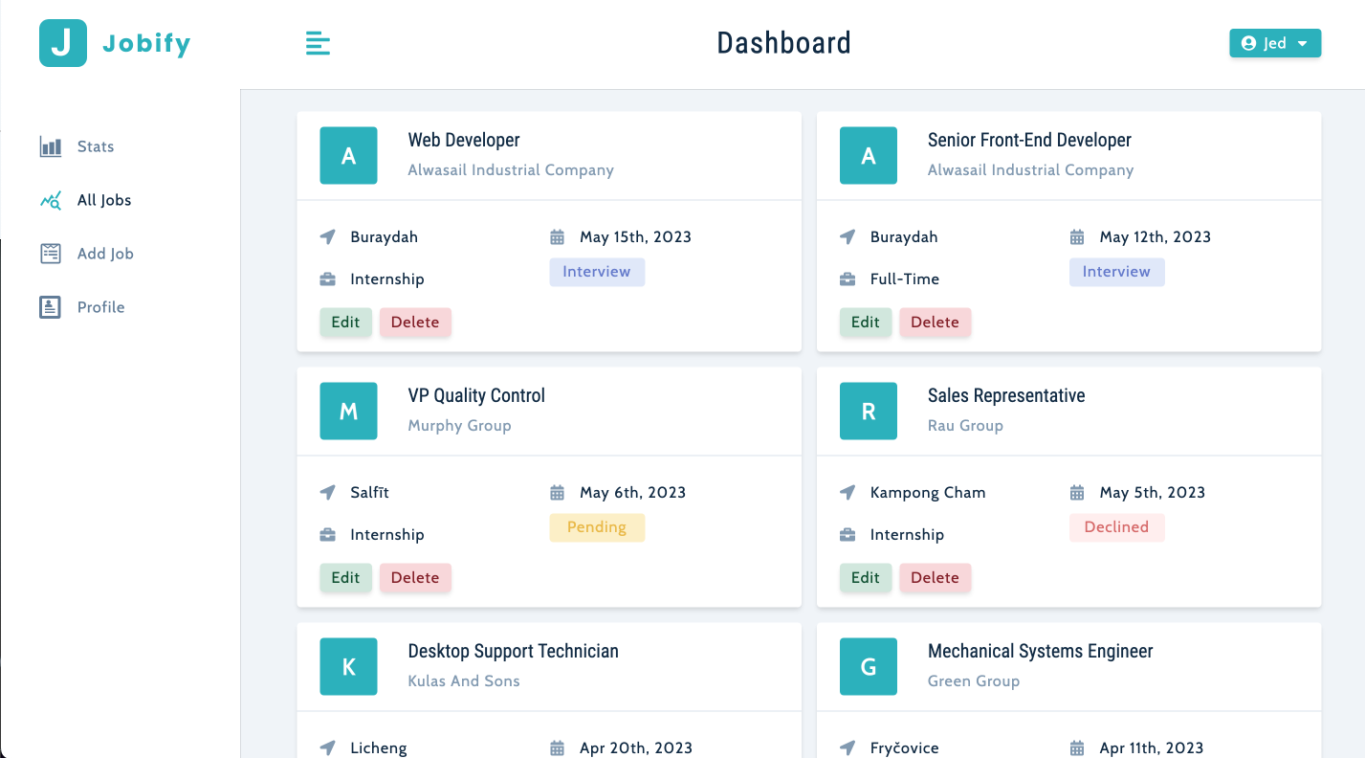Click the Stats bar chart icon
The width and height of the screenshot is (1365, 758).
[x=51, y=146]
